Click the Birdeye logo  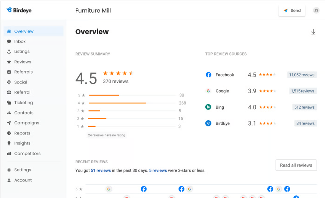(19, 10)
